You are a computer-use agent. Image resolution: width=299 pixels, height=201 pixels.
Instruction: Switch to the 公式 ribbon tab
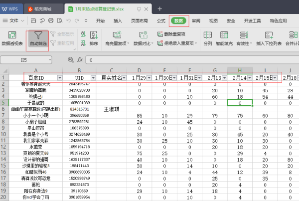tap(161, 20)
